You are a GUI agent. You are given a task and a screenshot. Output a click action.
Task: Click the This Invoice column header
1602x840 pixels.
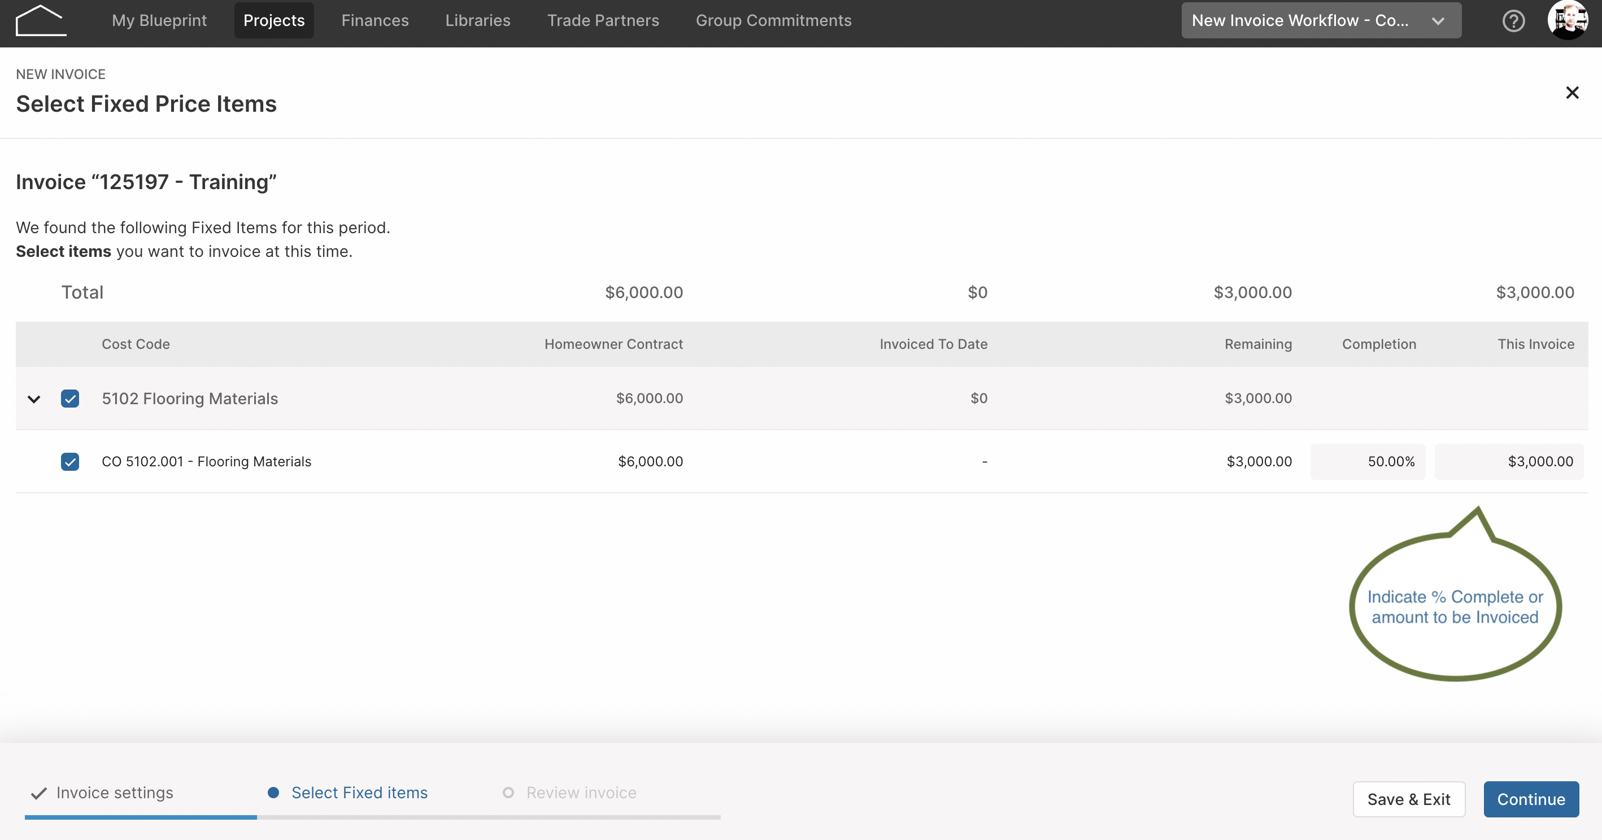coord(1535,344)
